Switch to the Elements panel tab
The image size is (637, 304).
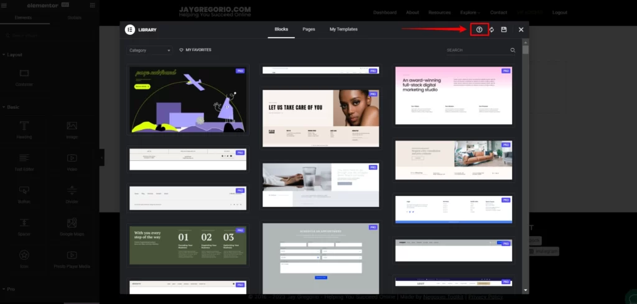23,18
